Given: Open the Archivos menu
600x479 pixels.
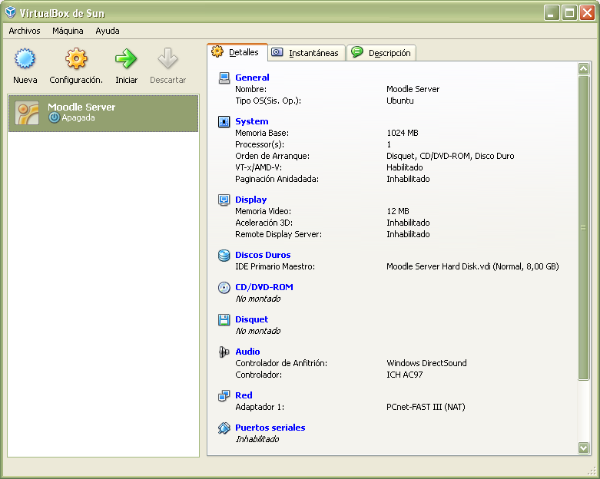Looking at the screenshot, I should (25, 31).
